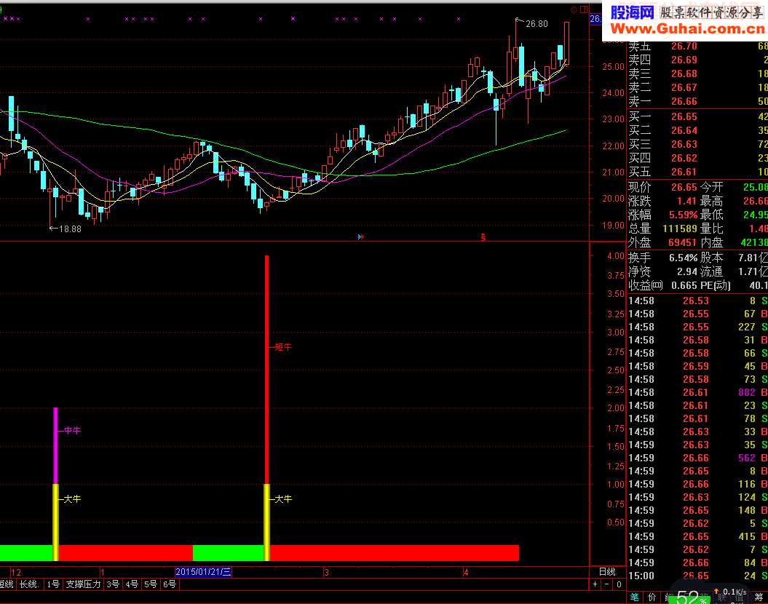
Task: Click the blue arrow marker under the chart
Action: (x=361, y=237)
